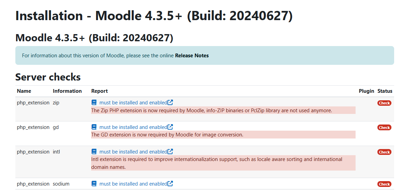Click the book icon in the zip row
417x190 pixels.
94,102
